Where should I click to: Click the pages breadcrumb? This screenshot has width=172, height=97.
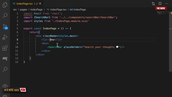[x=23, y=10]
